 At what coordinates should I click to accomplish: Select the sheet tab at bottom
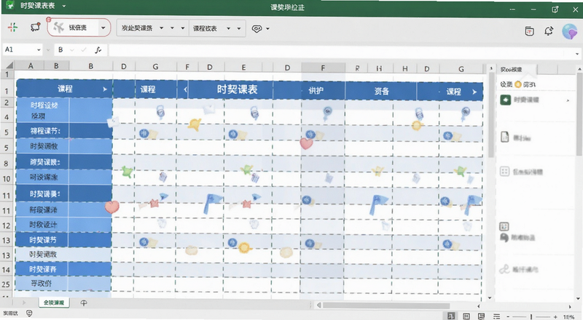click(x=54, y=303)
